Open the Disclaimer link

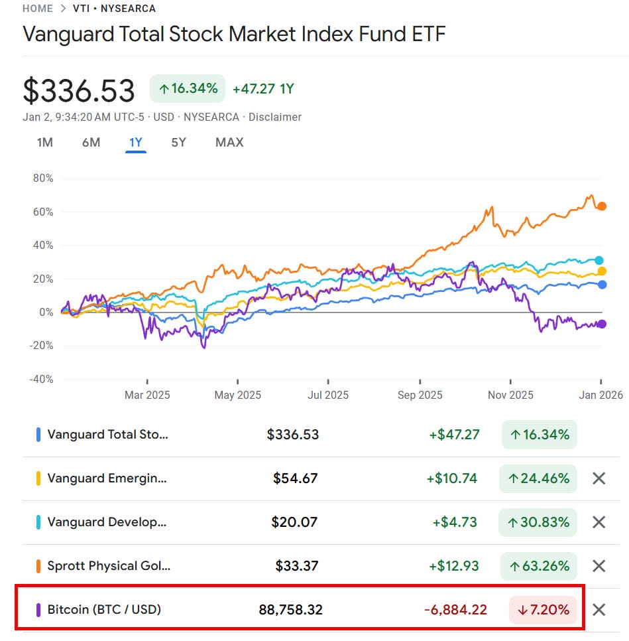point(275,117)
